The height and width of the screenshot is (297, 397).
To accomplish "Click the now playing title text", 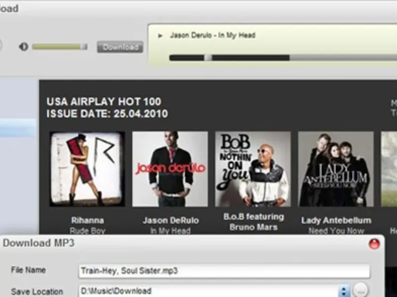I will (213, 35).
